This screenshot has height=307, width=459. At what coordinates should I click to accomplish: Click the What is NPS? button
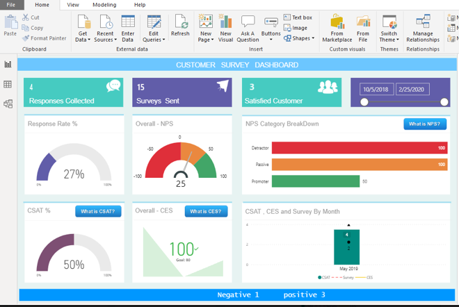click(424, 124)
